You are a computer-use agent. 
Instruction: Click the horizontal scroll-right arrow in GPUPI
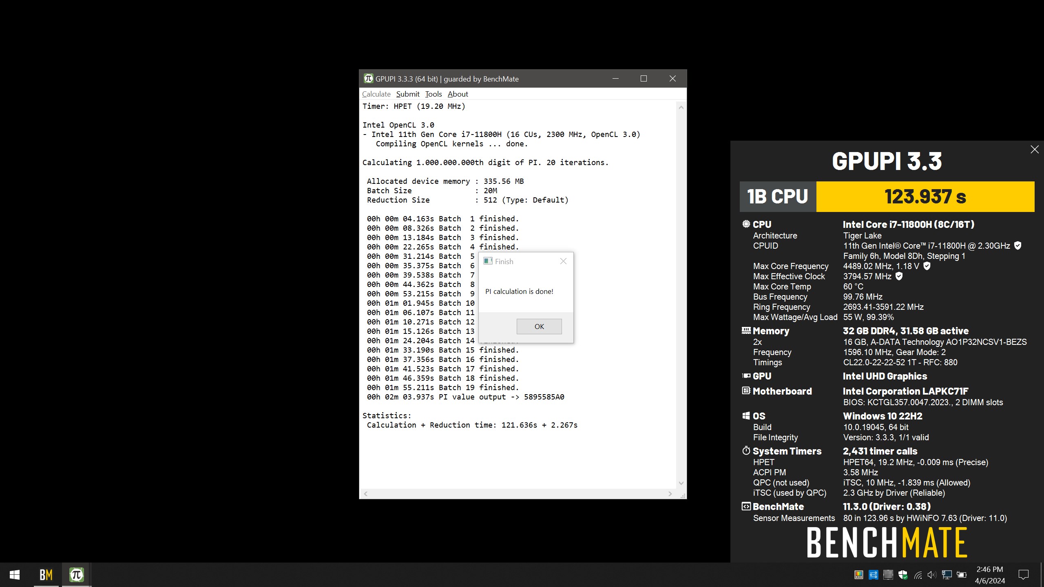point(670,494)
